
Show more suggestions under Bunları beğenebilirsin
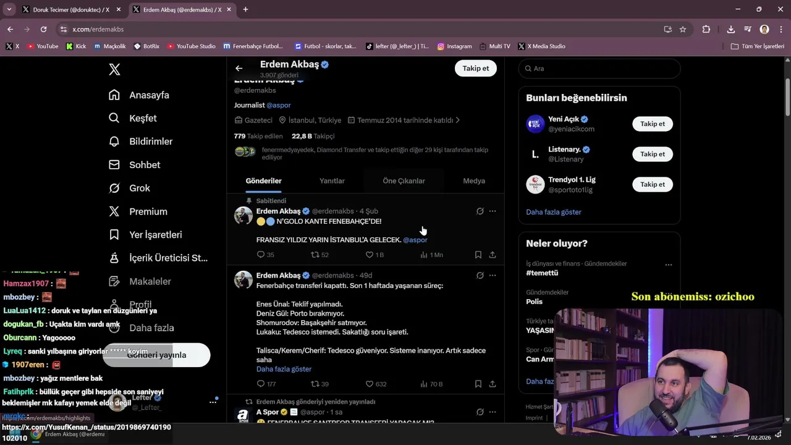point(554,212)
